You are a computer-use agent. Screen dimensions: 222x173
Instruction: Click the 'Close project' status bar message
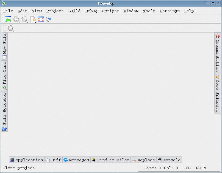click(19, 168)
